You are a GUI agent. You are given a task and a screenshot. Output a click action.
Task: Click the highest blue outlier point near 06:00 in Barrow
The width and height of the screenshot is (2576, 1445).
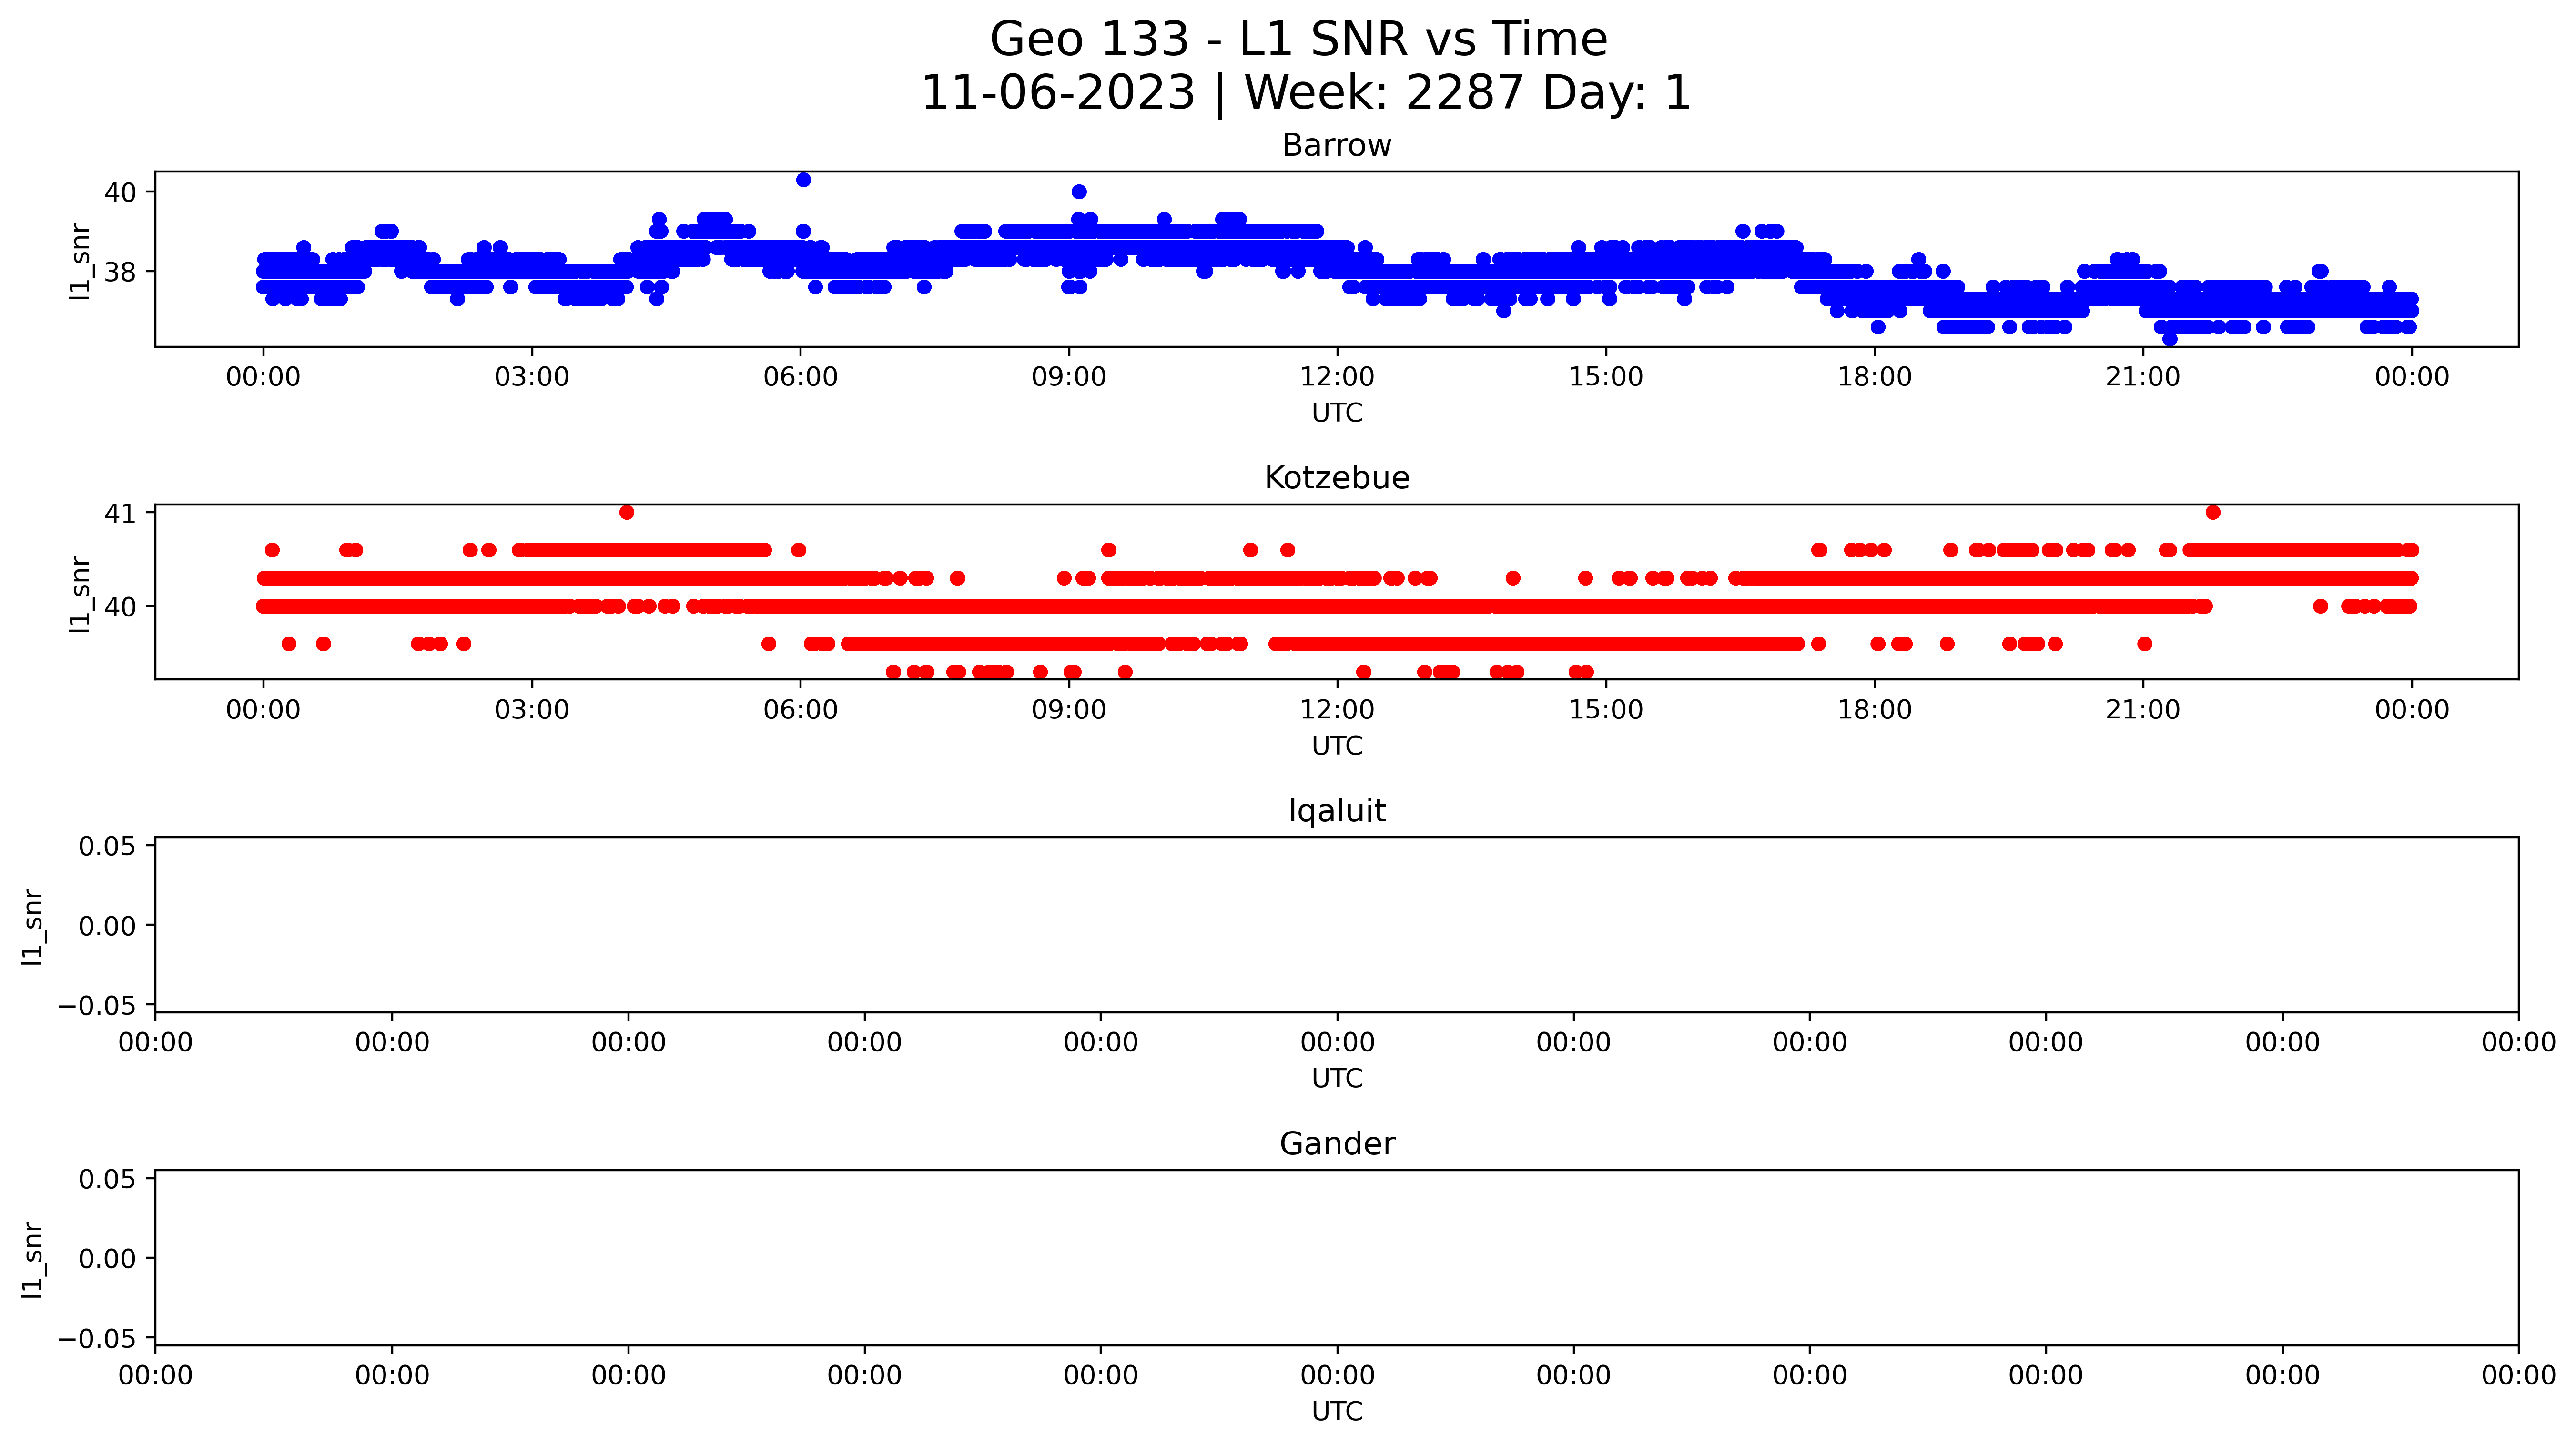(803, 180)
